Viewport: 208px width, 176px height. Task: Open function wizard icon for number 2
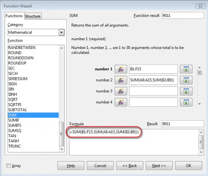click(121, 80)
